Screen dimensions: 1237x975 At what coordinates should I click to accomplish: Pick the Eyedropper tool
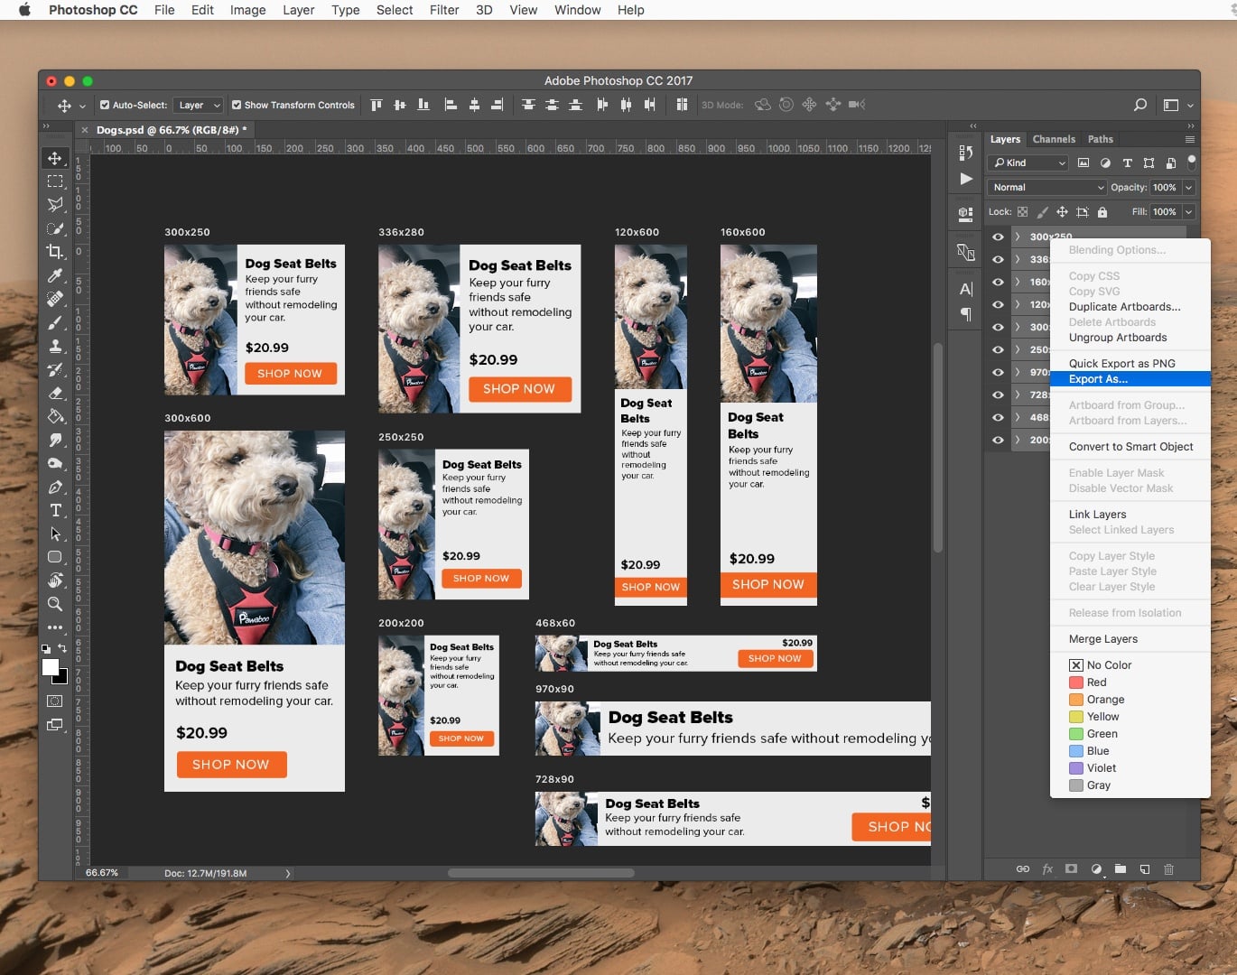[x=55, y=275]
